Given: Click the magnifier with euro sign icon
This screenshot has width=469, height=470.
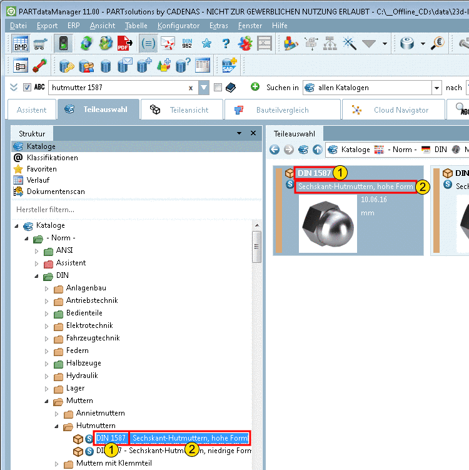Looking at the screenshot, I should tap(438, 43).
